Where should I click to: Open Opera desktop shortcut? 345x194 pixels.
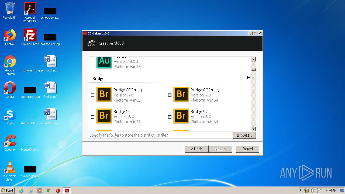[x=10, y=90]
